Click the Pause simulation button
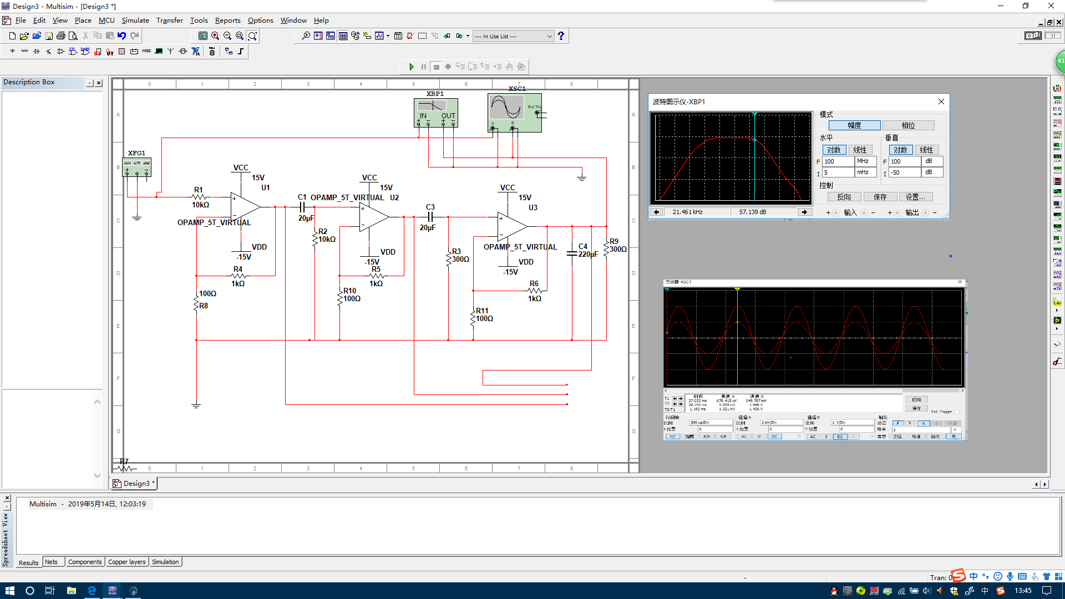 point(424,67)
